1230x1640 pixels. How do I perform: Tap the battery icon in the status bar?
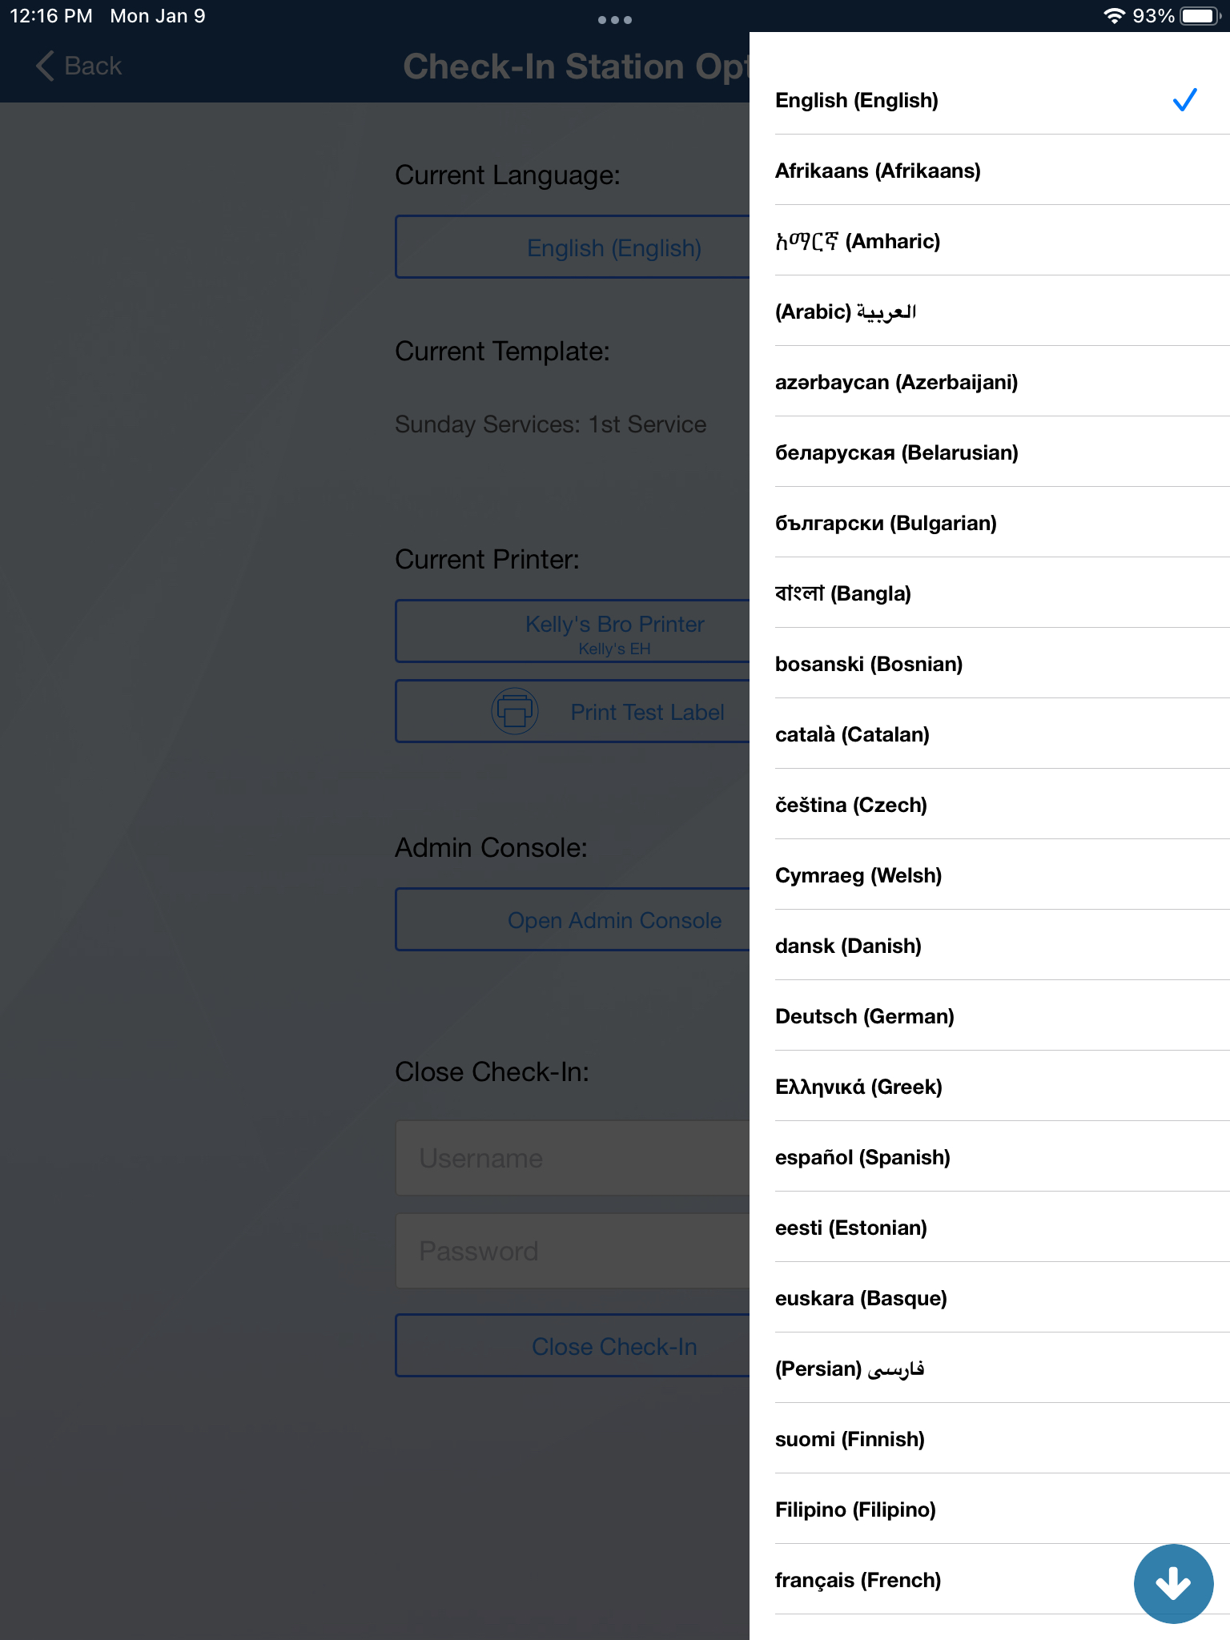tap(1201, 16)
